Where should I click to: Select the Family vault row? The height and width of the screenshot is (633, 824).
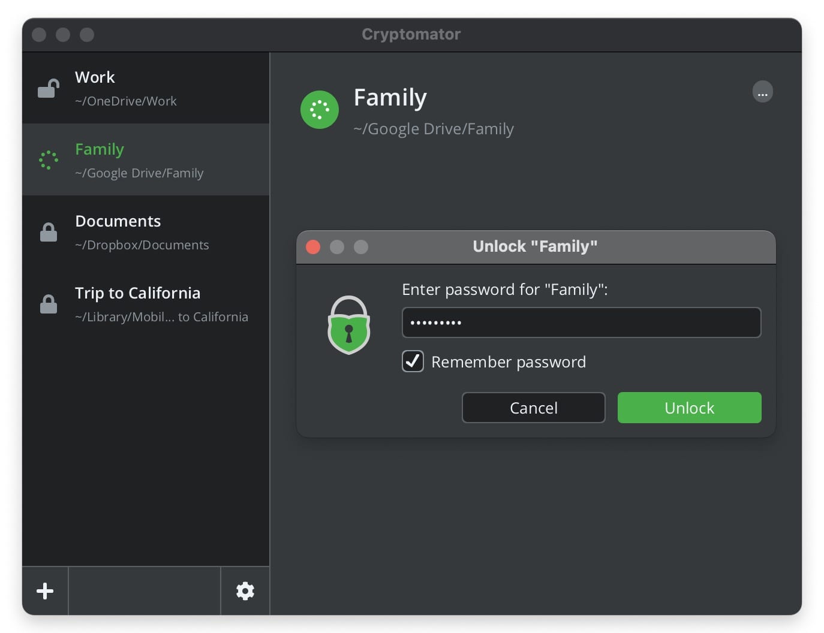tap(146, 159)
